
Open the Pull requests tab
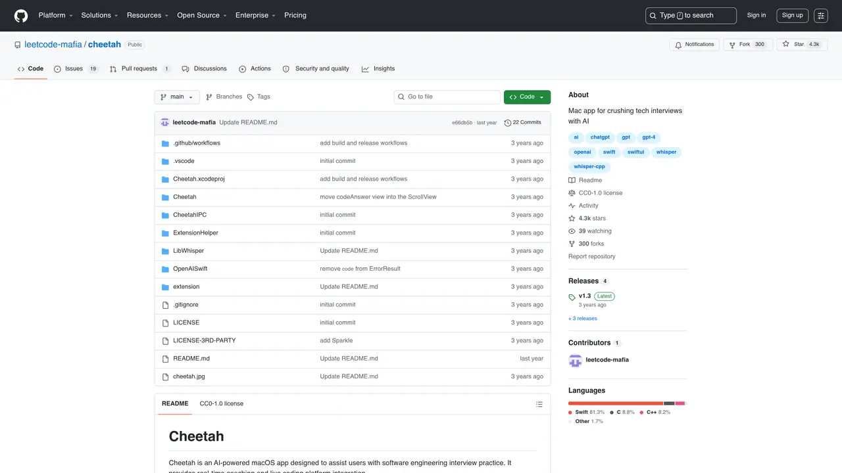tap(140, 68)
